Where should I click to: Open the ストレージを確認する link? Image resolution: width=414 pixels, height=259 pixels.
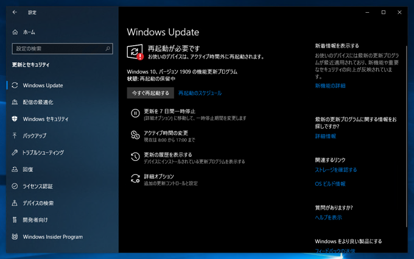[x=336, y=169]
